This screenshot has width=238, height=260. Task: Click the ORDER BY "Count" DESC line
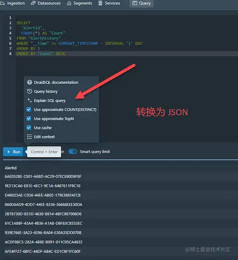41,54
